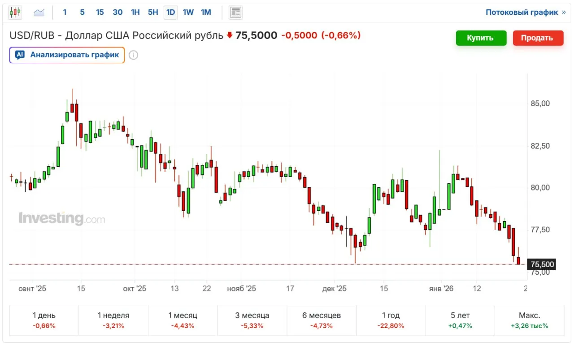The image size is (574, 346).
Task: Click the 75,500 current price marker
Action: 542,264
